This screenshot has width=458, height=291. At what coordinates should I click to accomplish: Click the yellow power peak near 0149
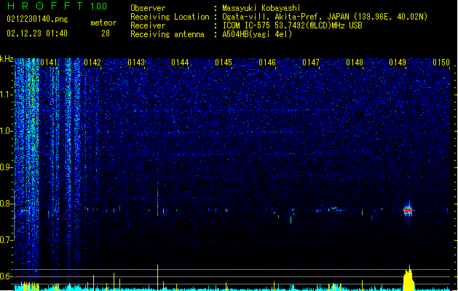pyautogui.click(x=408, y=278)
